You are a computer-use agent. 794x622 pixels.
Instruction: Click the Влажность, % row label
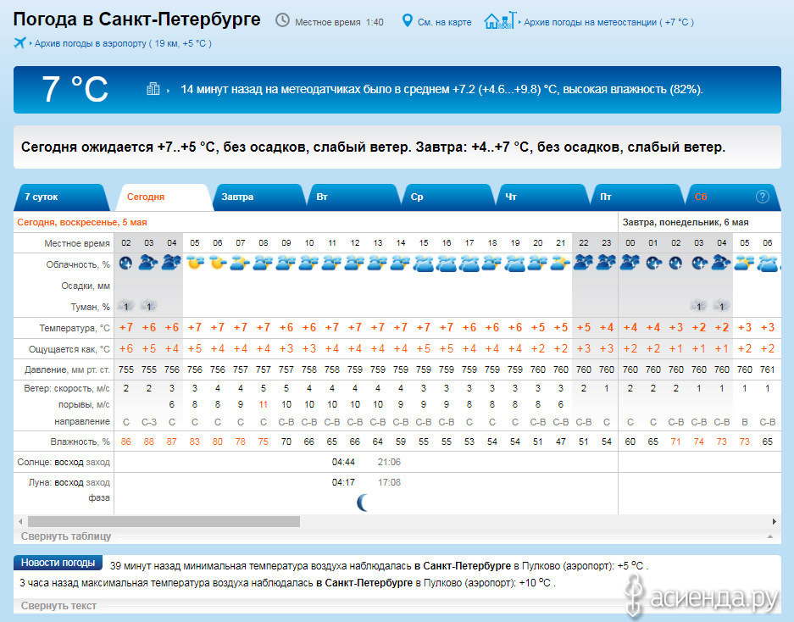coord(80,442)
